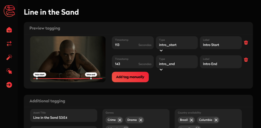
Task: Click the toucan logo in the sidebar
Action: point(9,11)
